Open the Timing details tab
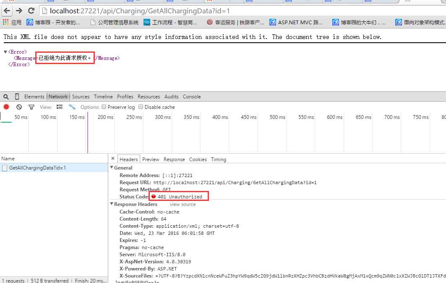Image resolution: width=446 pixels, height=283 pixels. click(x=219, y=160)
